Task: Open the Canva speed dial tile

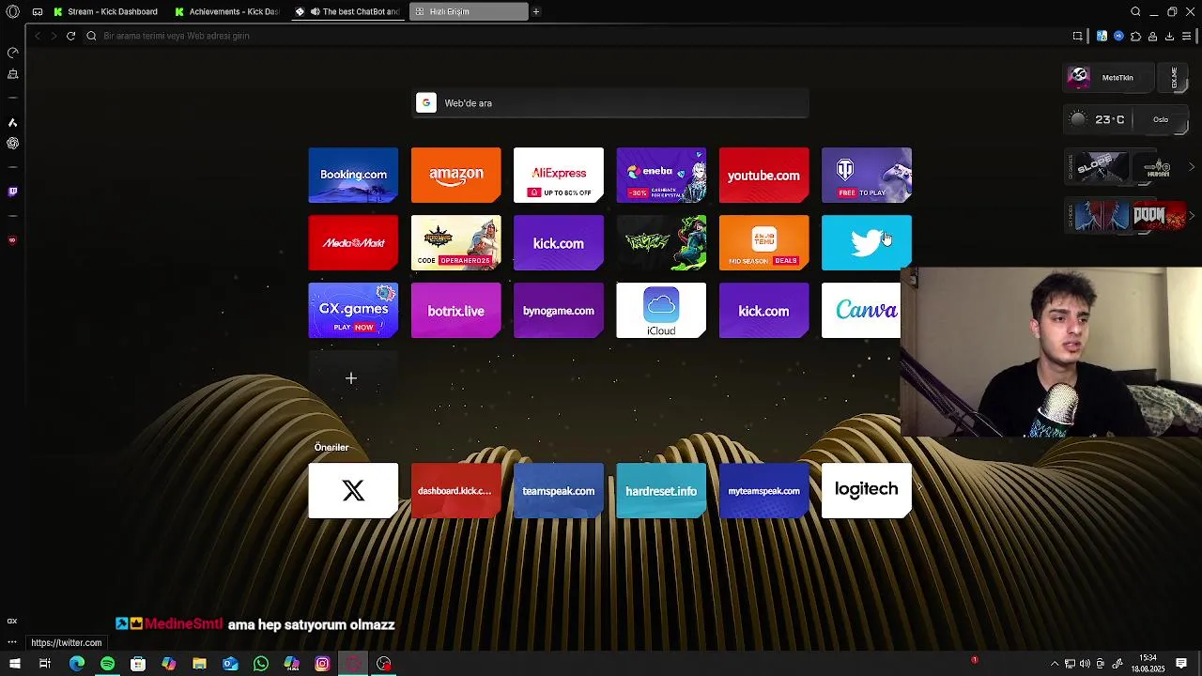Action: tap(861, 310)
